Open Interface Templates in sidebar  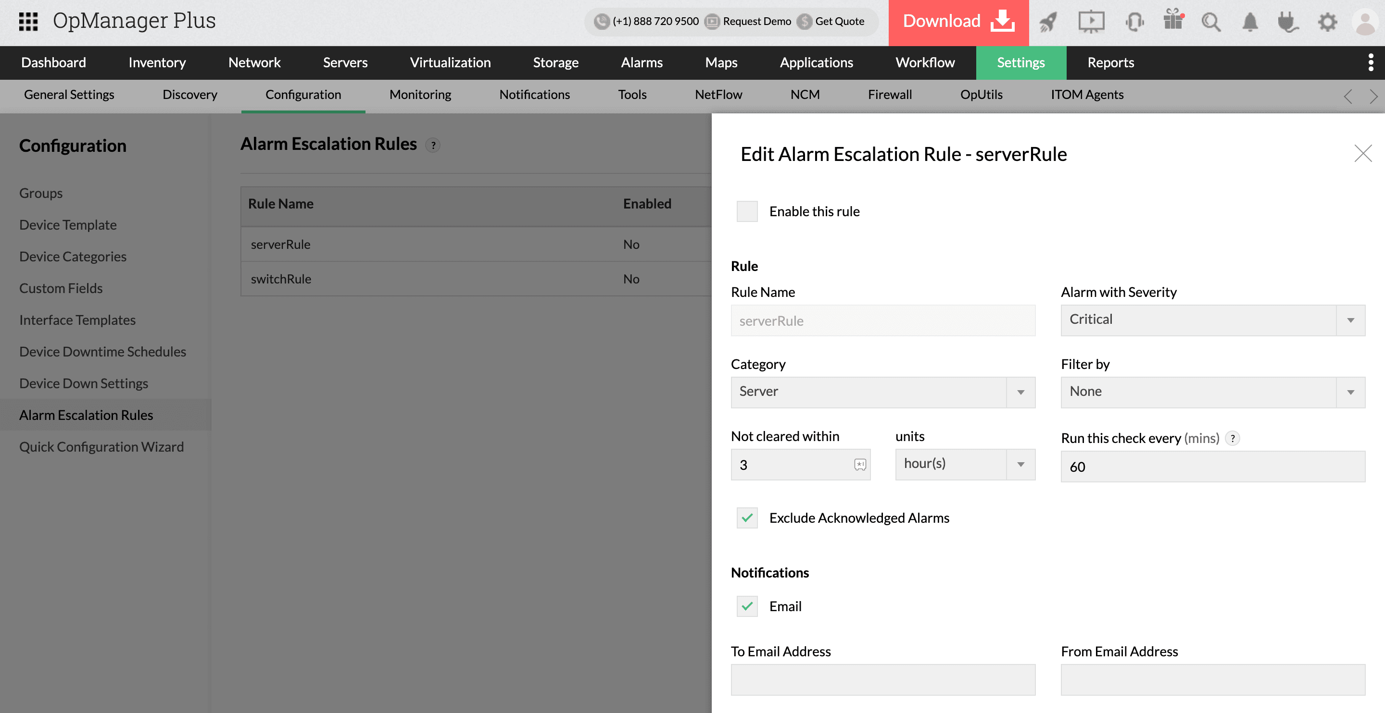click(x=77, y=320)
